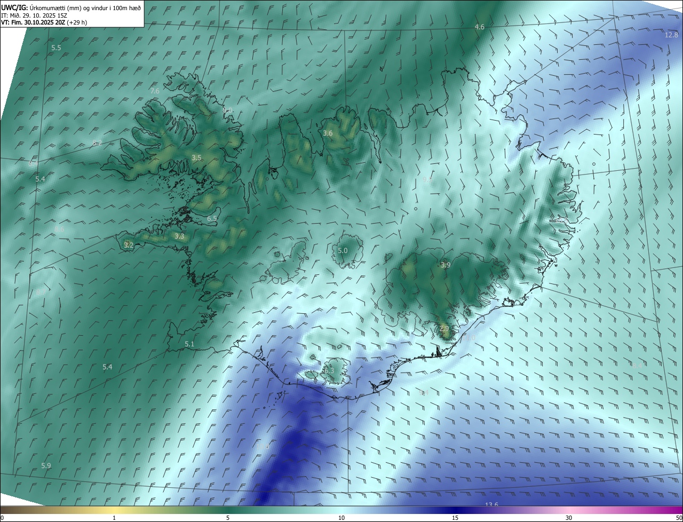The height and width of the screenshot is (522, 683).
Task: Click the 6.5 value label on the map
Action: click(x=212, y=218)
